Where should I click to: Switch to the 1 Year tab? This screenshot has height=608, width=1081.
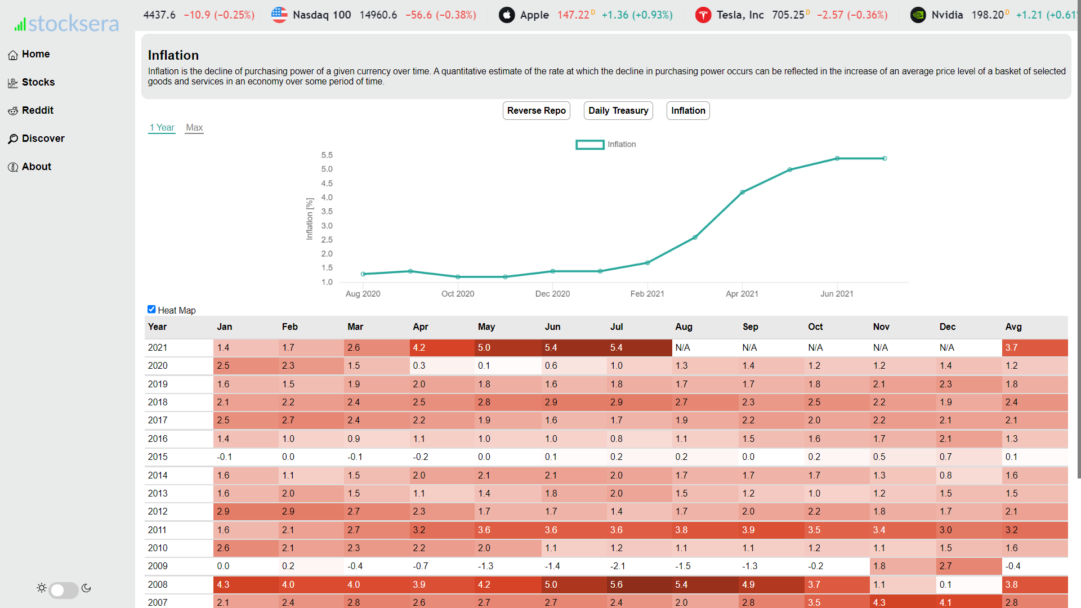162,128
